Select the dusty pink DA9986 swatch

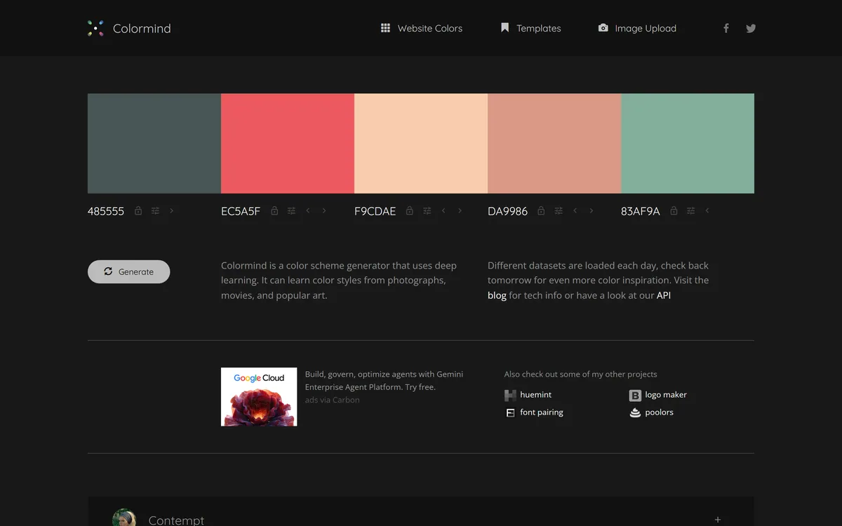coord(554,143)
